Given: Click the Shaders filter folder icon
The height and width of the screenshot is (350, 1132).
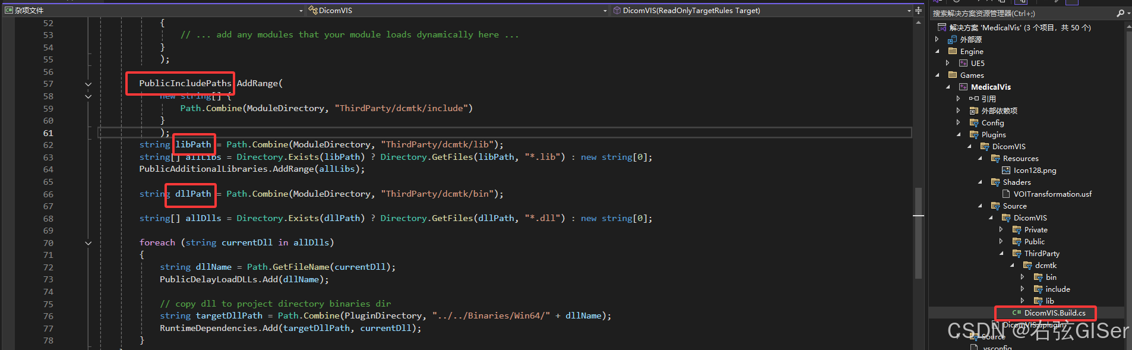Looking at the screenshot, I should point(995,182).
